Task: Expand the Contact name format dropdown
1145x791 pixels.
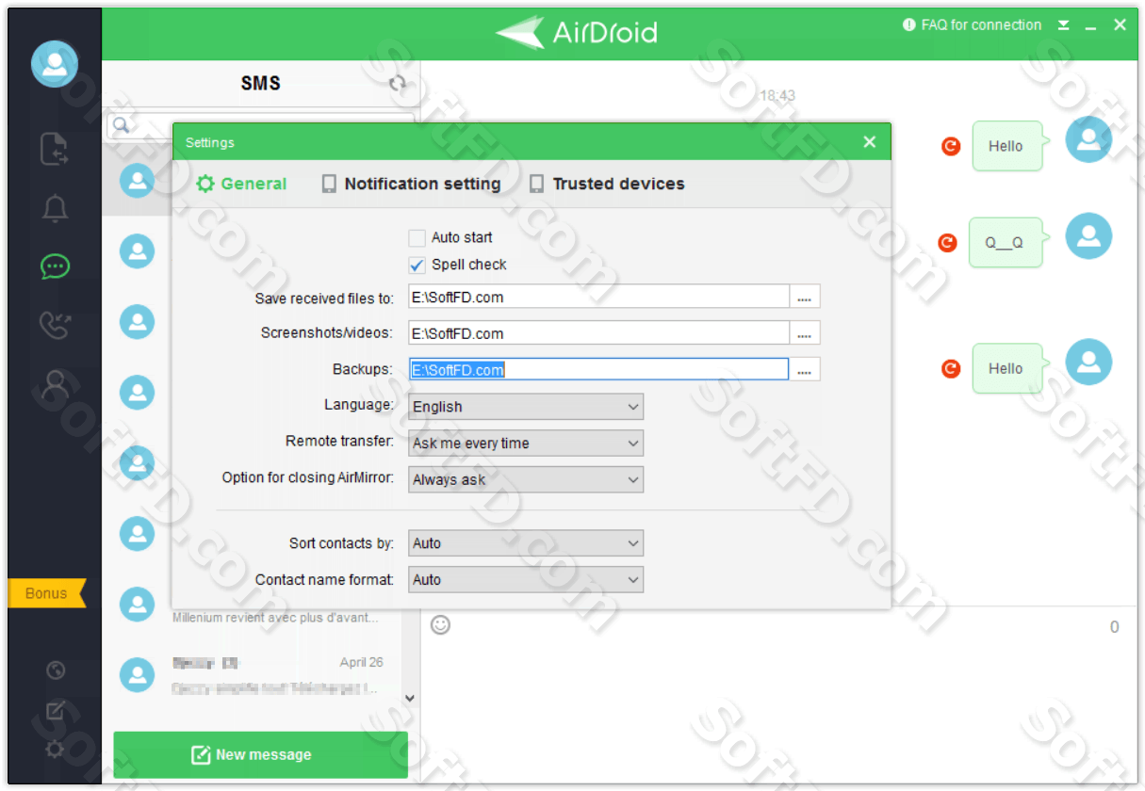Action: (x=526, y=580)
